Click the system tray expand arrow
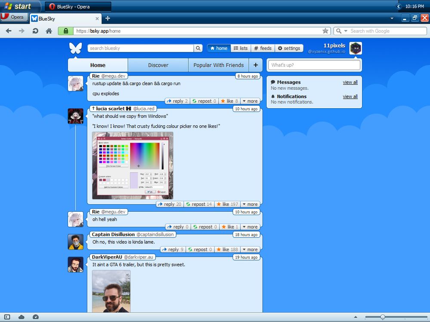 click(x=399, y=6)
